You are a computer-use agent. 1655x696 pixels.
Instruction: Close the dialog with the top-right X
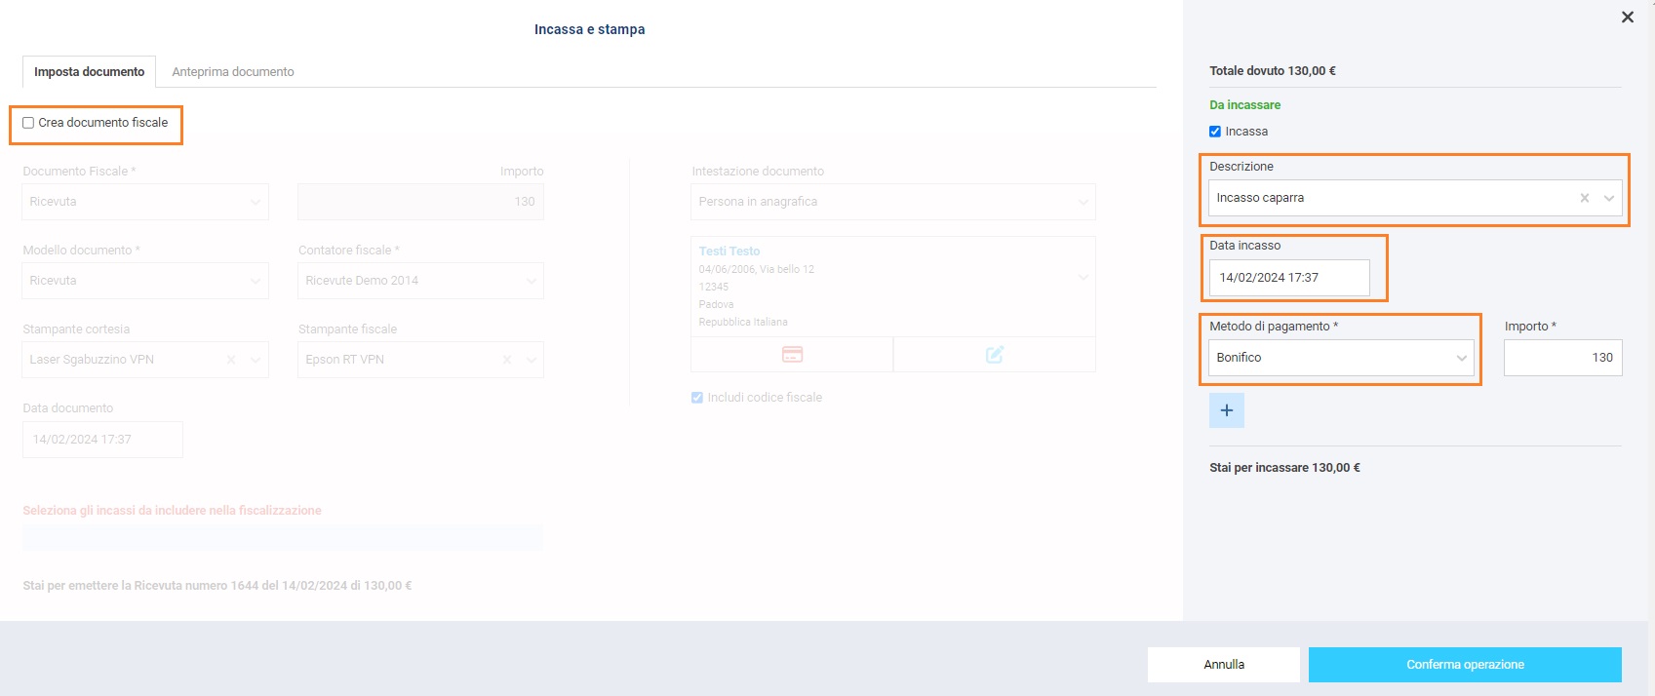[x=1627, y=18]
